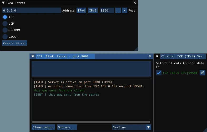Collapse the New Server window triangle
This screenshot has width=207, height=132.
click(x=3, y=3)
